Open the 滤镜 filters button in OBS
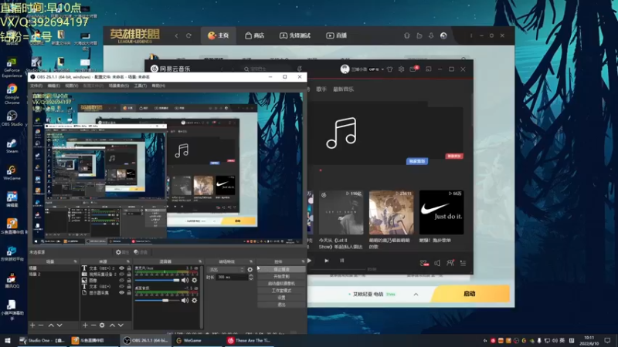Image resolution: width=618 pixels, height=347 pixels. 141,252
